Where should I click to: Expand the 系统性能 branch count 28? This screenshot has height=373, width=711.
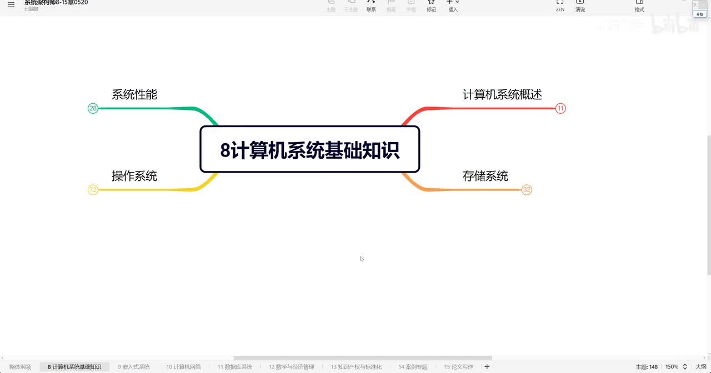(93, 108)
